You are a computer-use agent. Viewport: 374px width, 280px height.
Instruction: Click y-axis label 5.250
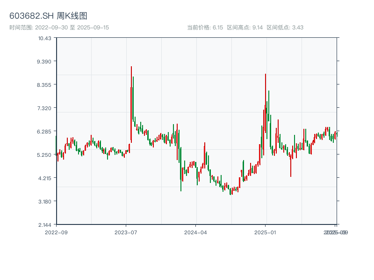tap(44, 155)
